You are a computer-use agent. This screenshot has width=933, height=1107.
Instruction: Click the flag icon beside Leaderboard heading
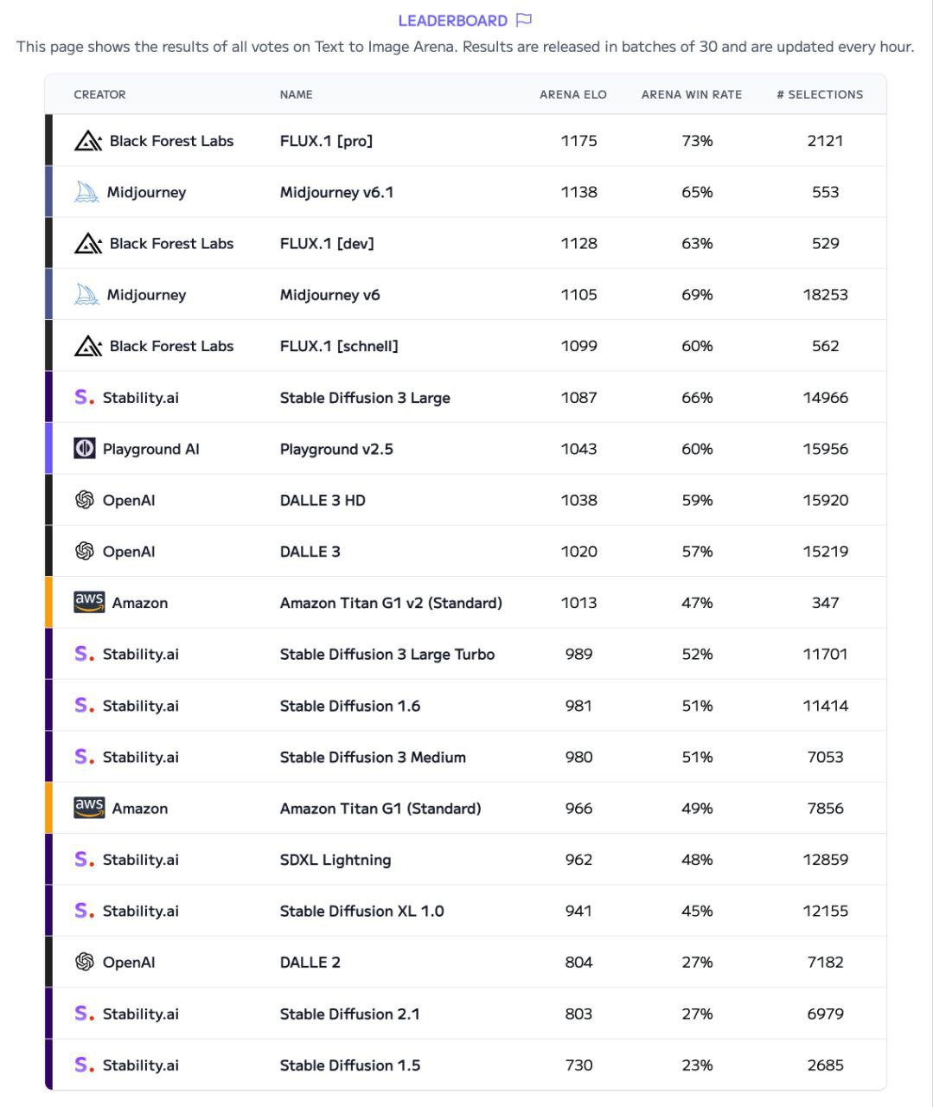point(524,20)
